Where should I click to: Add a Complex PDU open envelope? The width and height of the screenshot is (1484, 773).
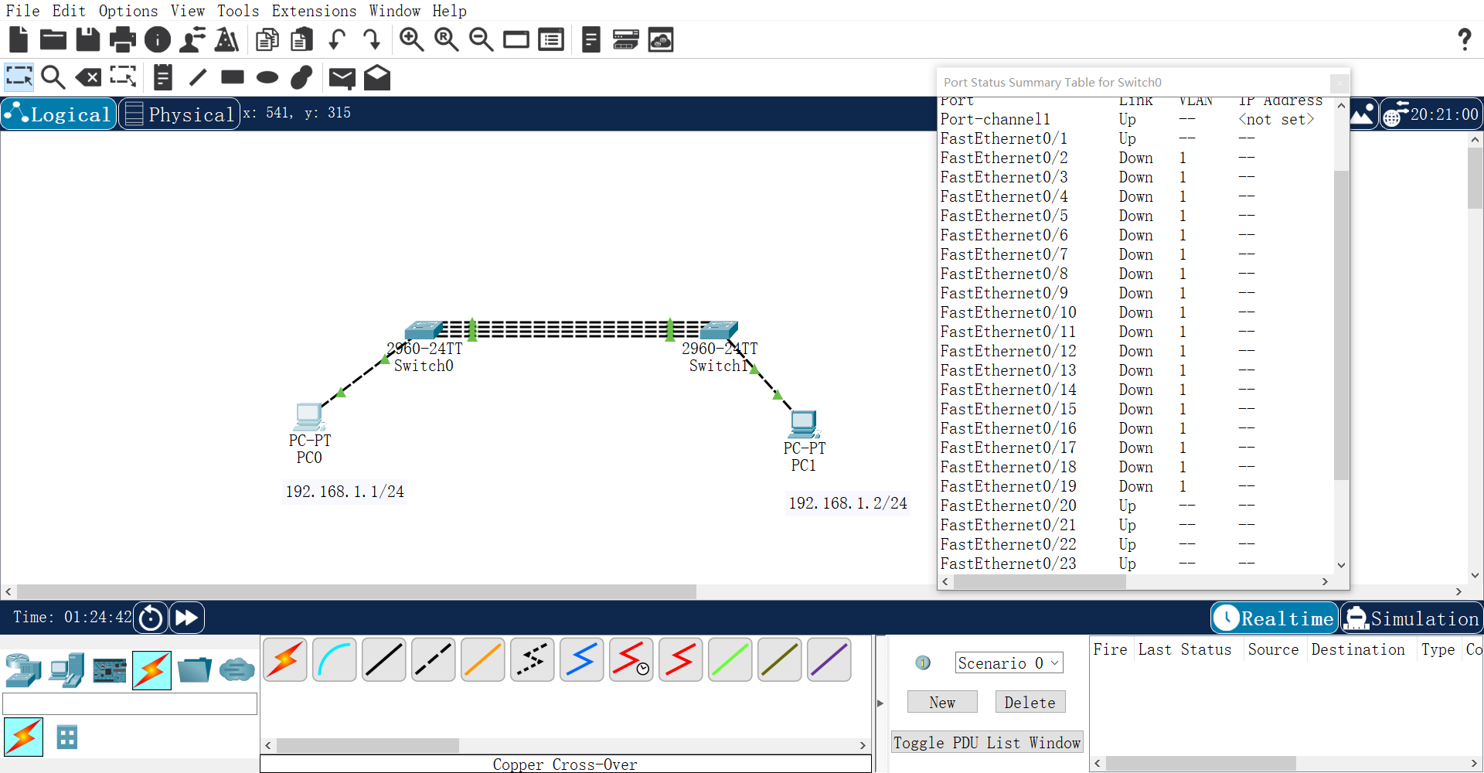(x=377, y=77)
